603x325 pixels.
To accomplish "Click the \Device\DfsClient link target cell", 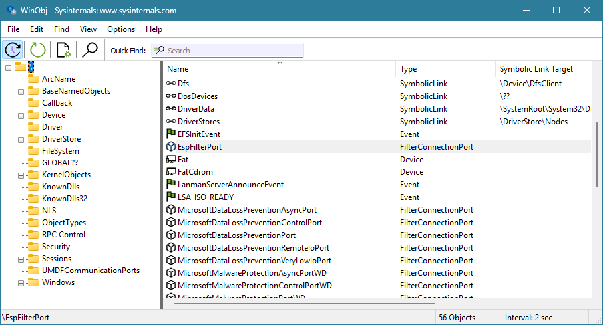I will tap(530, 83).
